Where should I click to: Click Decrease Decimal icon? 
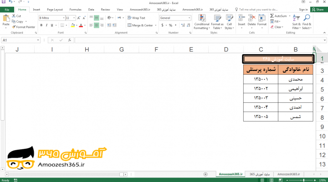tap(189, 25)
